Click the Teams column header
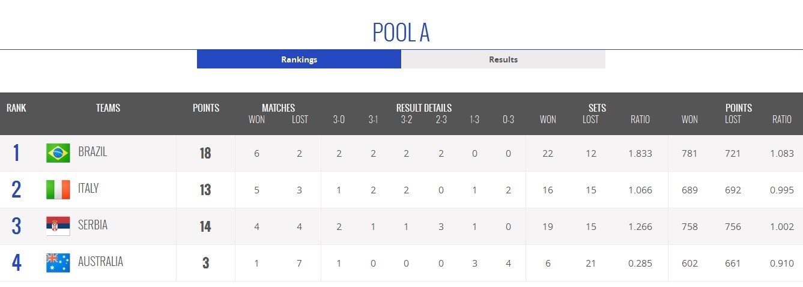The width and height of the screenshot is (803, 287). [108, 108]
